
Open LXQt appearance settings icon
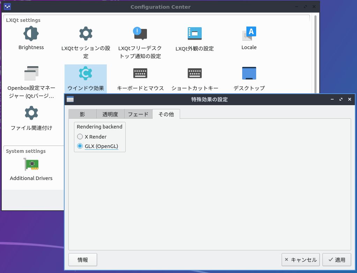click(194, 34)
